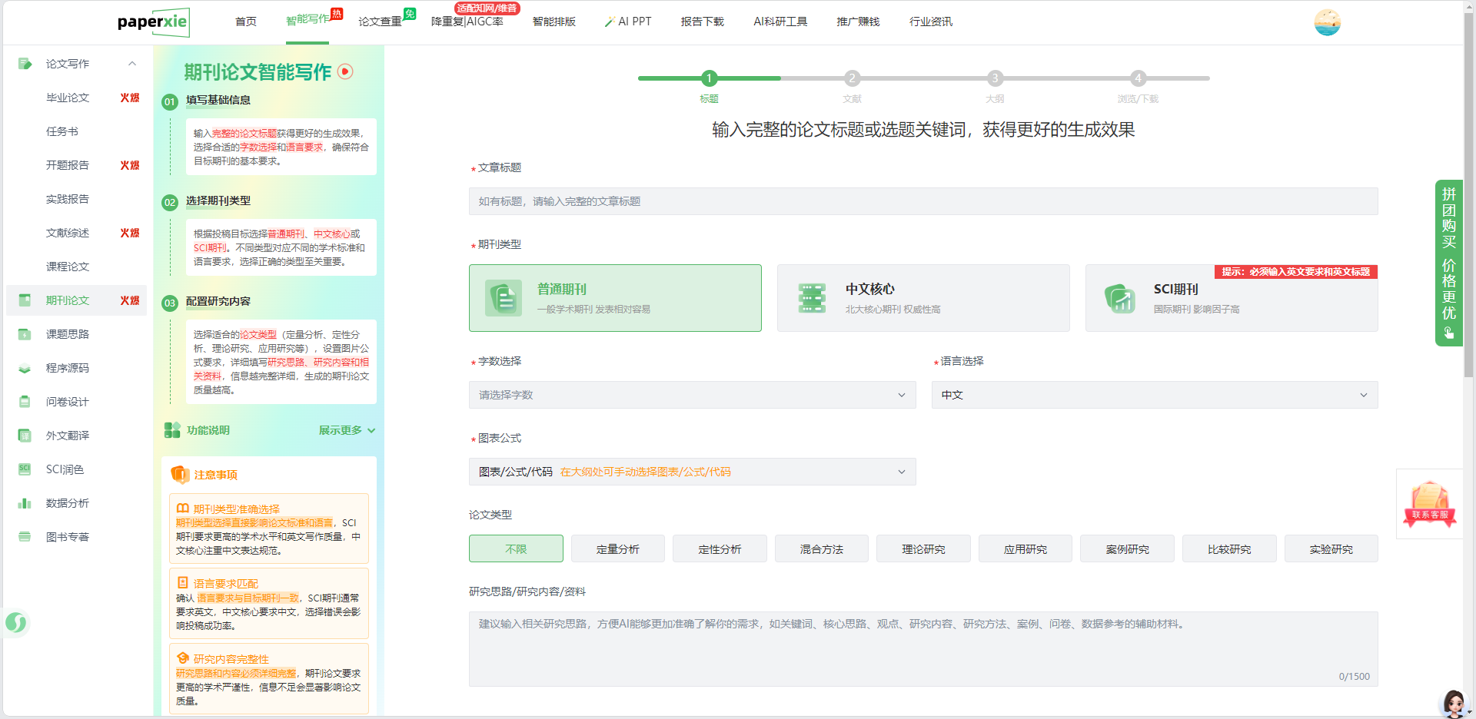The height and width of the screenshot is (719, 1476).
Task: Click step 2 文献 on progress bar
Action: [x=852, y=78]
